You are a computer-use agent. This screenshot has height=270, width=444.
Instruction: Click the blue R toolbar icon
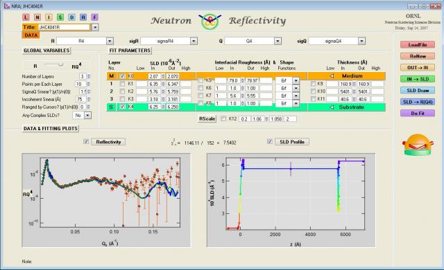(x=83, y=17)
